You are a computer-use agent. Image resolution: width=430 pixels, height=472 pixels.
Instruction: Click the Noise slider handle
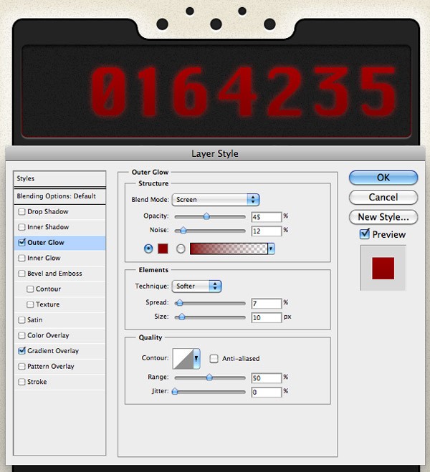click(183, 231)
